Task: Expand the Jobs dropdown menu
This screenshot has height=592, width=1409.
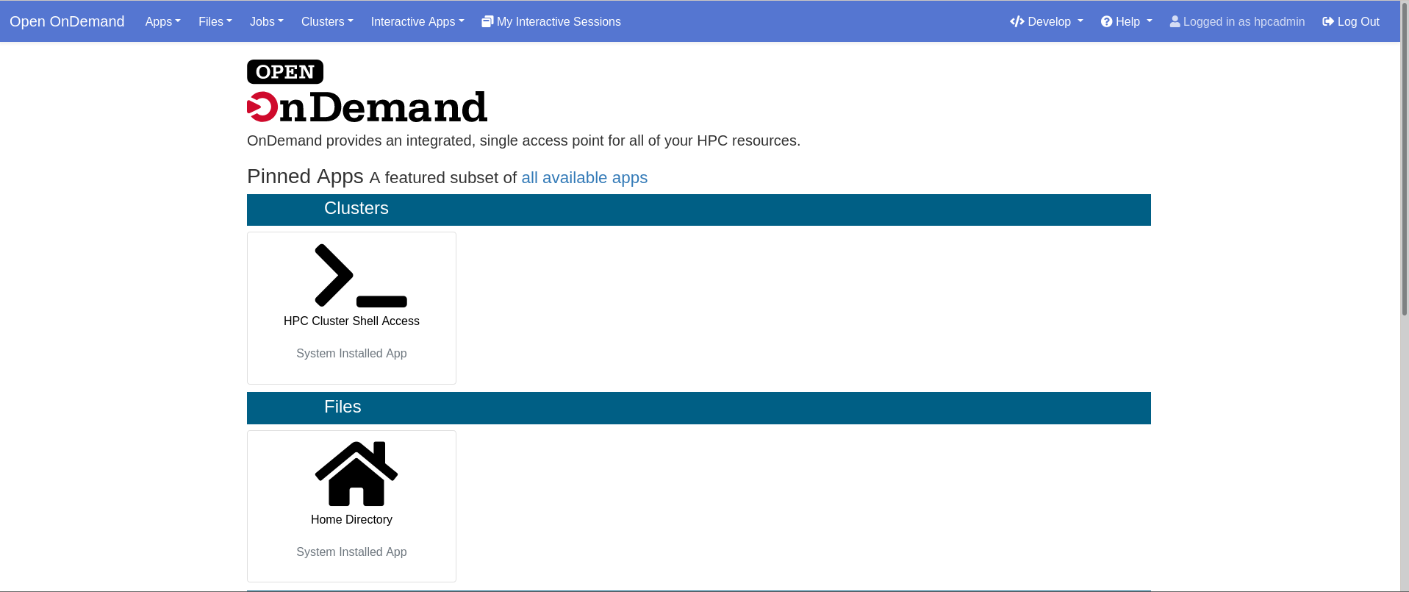Action: (x=266, y=21)
